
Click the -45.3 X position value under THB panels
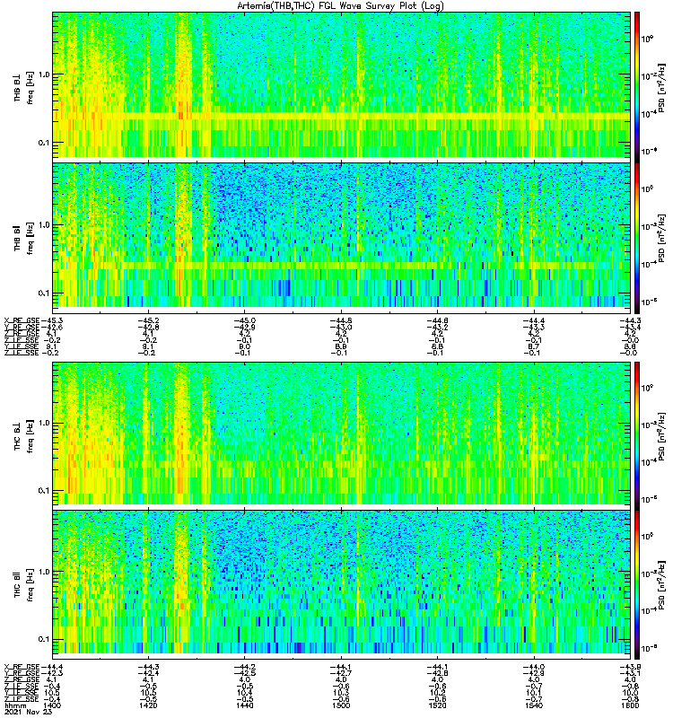[52, 320]
